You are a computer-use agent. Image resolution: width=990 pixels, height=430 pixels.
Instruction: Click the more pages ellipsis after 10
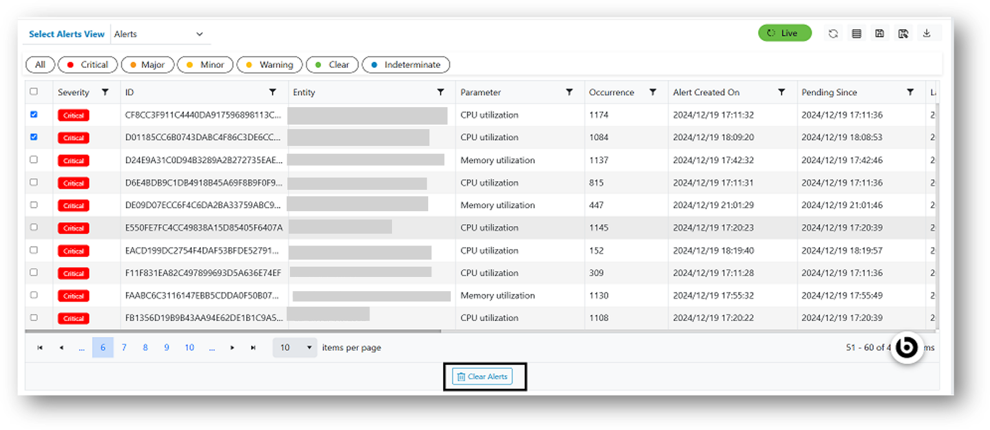pyautogui.click(x=211, y=347)
